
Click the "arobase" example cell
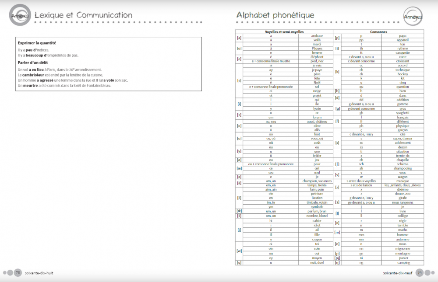[317, 36]
